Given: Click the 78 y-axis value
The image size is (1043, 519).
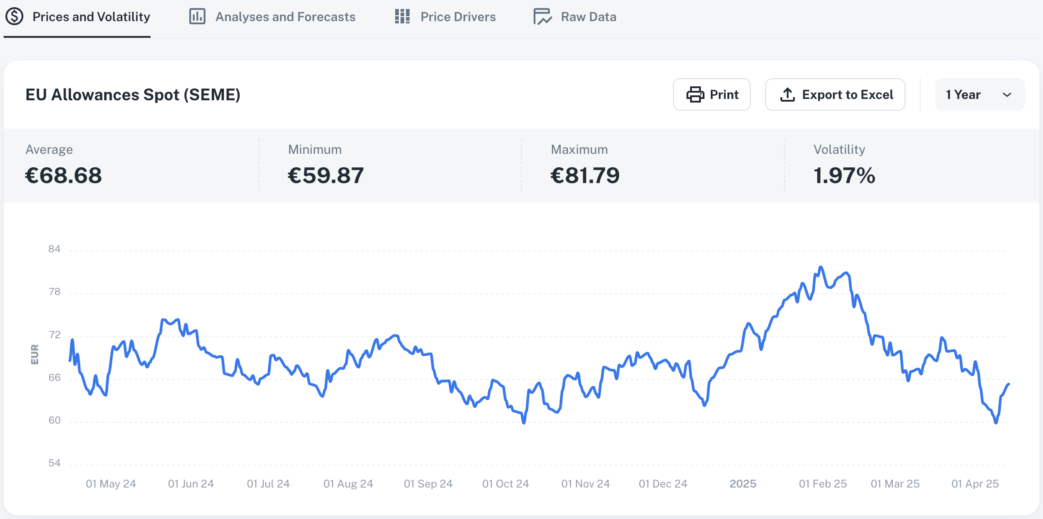Looking at the screenshot, I should [54, 292].
